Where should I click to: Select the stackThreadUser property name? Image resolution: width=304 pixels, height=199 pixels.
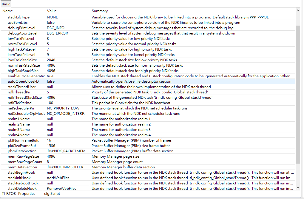[22, 87]
